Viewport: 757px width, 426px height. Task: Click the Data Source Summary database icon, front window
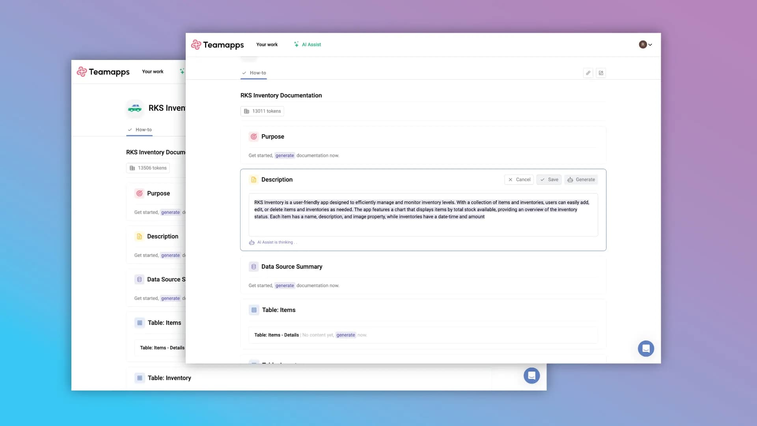click(254, 267)
